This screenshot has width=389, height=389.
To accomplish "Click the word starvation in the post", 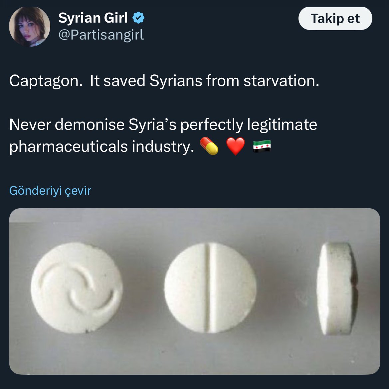I will 281,81.
